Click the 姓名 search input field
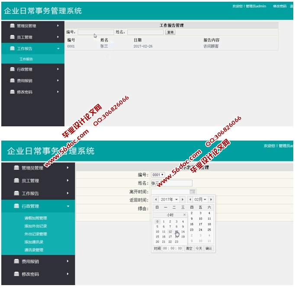The height and width of the screenshot is (289, 295). [x=145, y=32]
